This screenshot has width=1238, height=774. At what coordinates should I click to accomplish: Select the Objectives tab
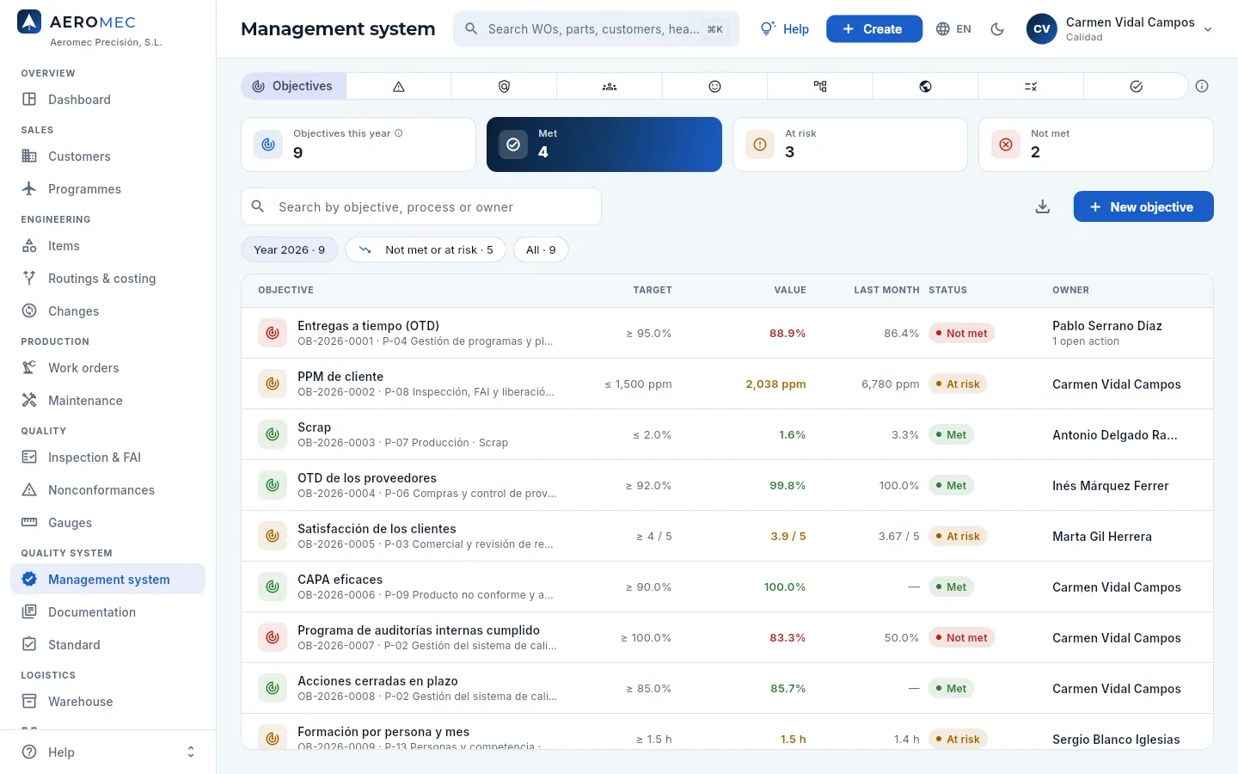[x=293, y=86]
